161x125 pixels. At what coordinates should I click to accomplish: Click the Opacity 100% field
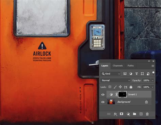pyautogui.click(x=146, y=81)
